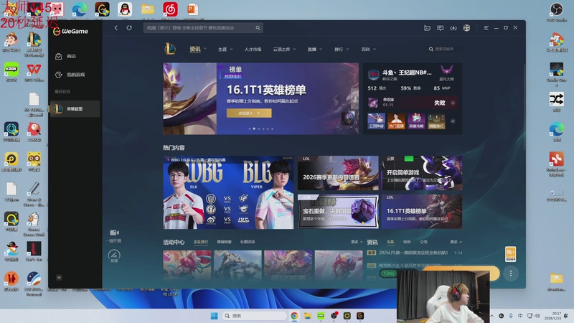574x323 pixels.
Task: Open 我的游戏 in the WeGame sidebar
Action: [74, 75]
